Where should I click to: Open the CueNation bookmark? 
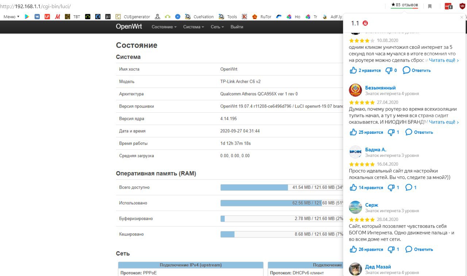click(x=199, y=17)
